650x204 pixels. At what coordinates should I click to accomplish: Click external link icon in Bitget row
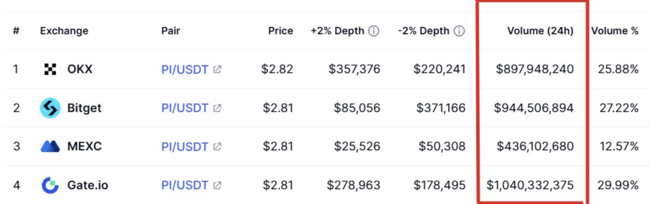(x=217, y=108)
